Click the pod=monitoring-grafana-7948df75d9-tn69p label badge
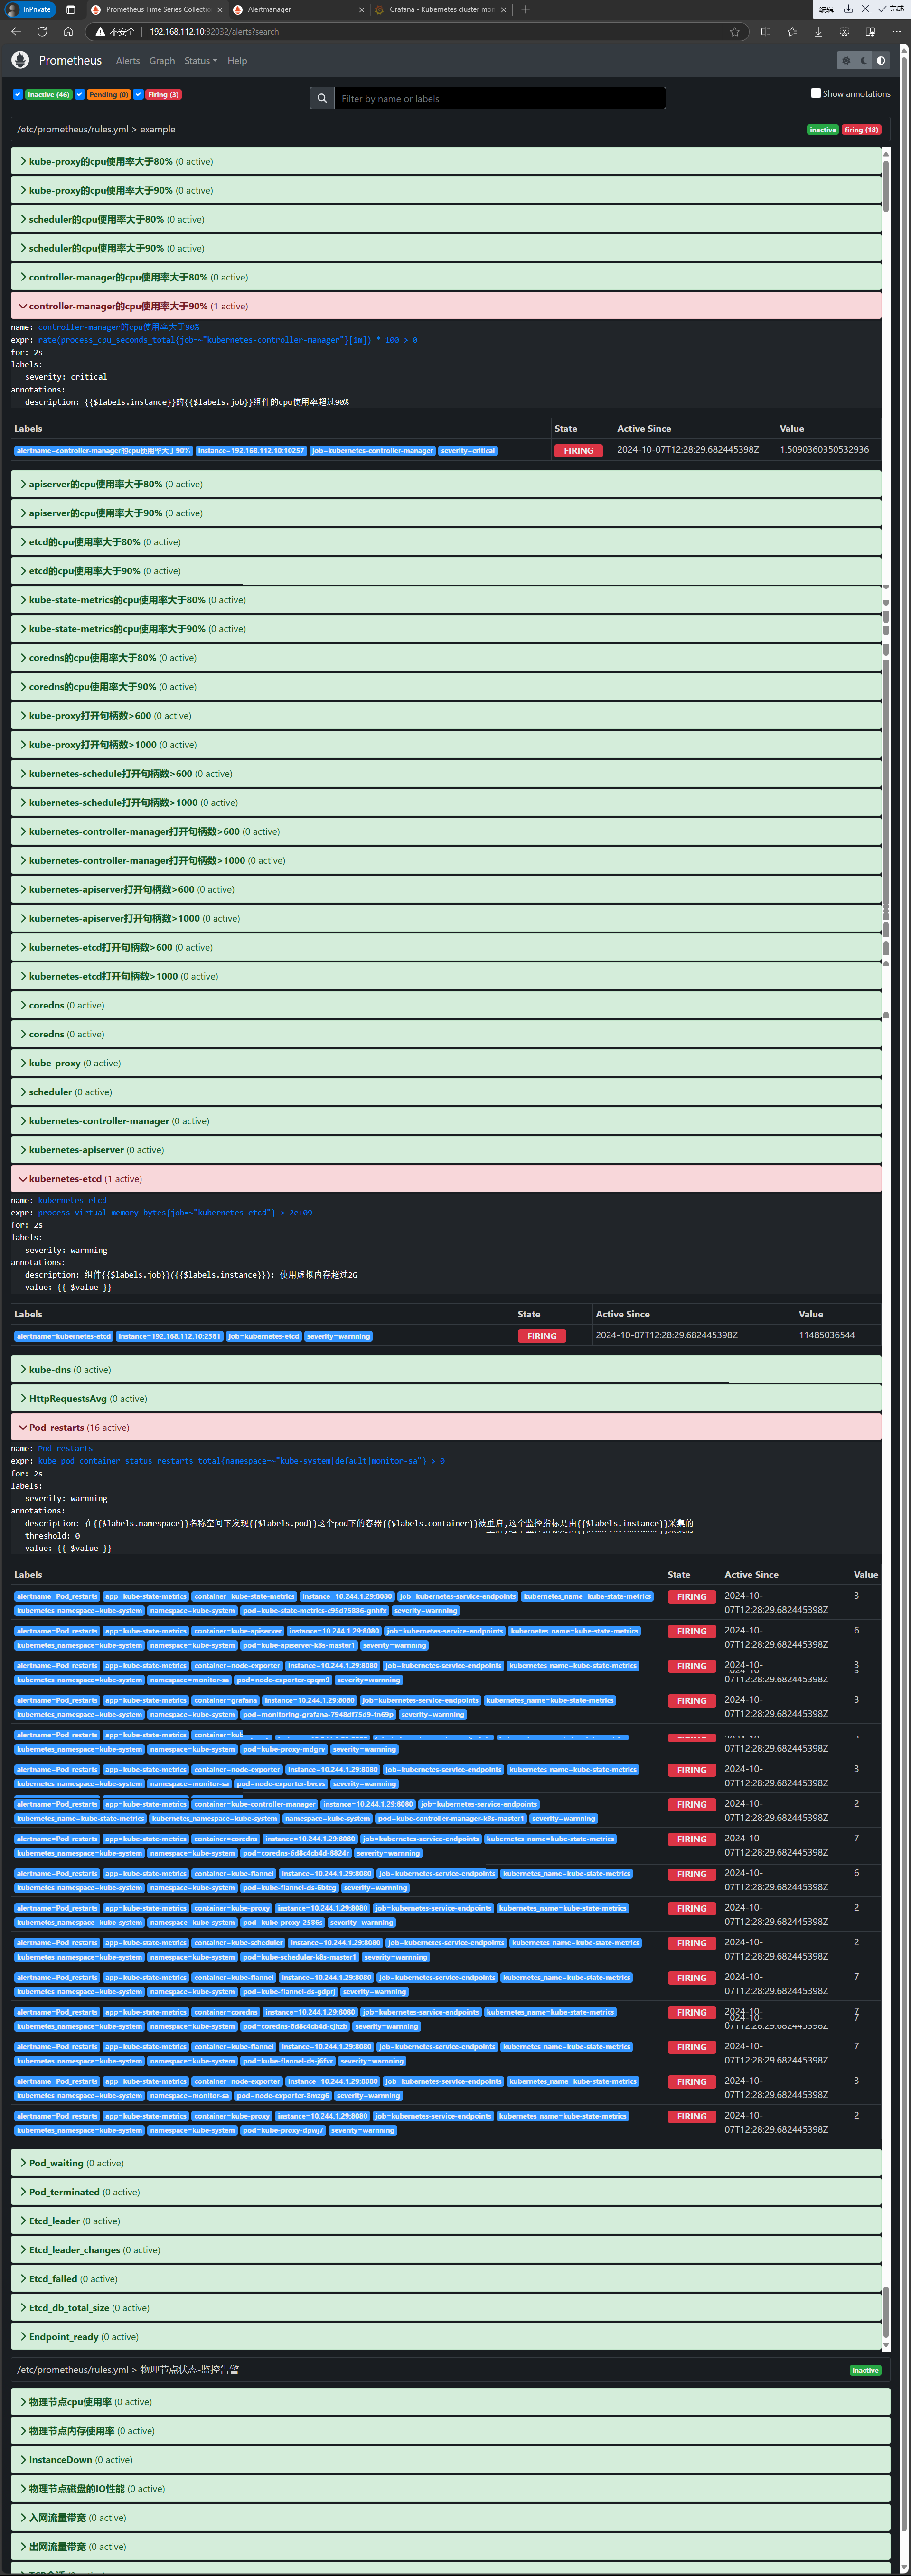The image size is (911, 2576). pos(319,1714)
